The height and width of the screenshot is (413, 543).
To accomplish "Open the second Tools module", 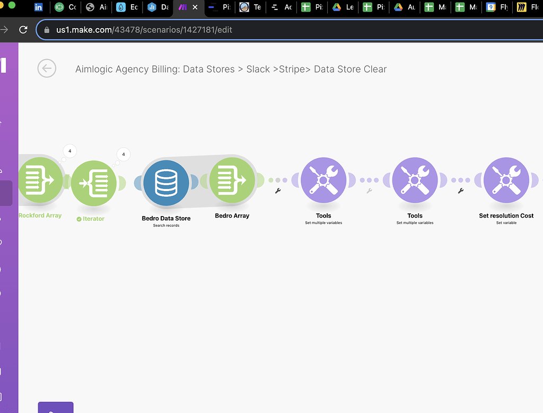I will click(x=415, y=179).
